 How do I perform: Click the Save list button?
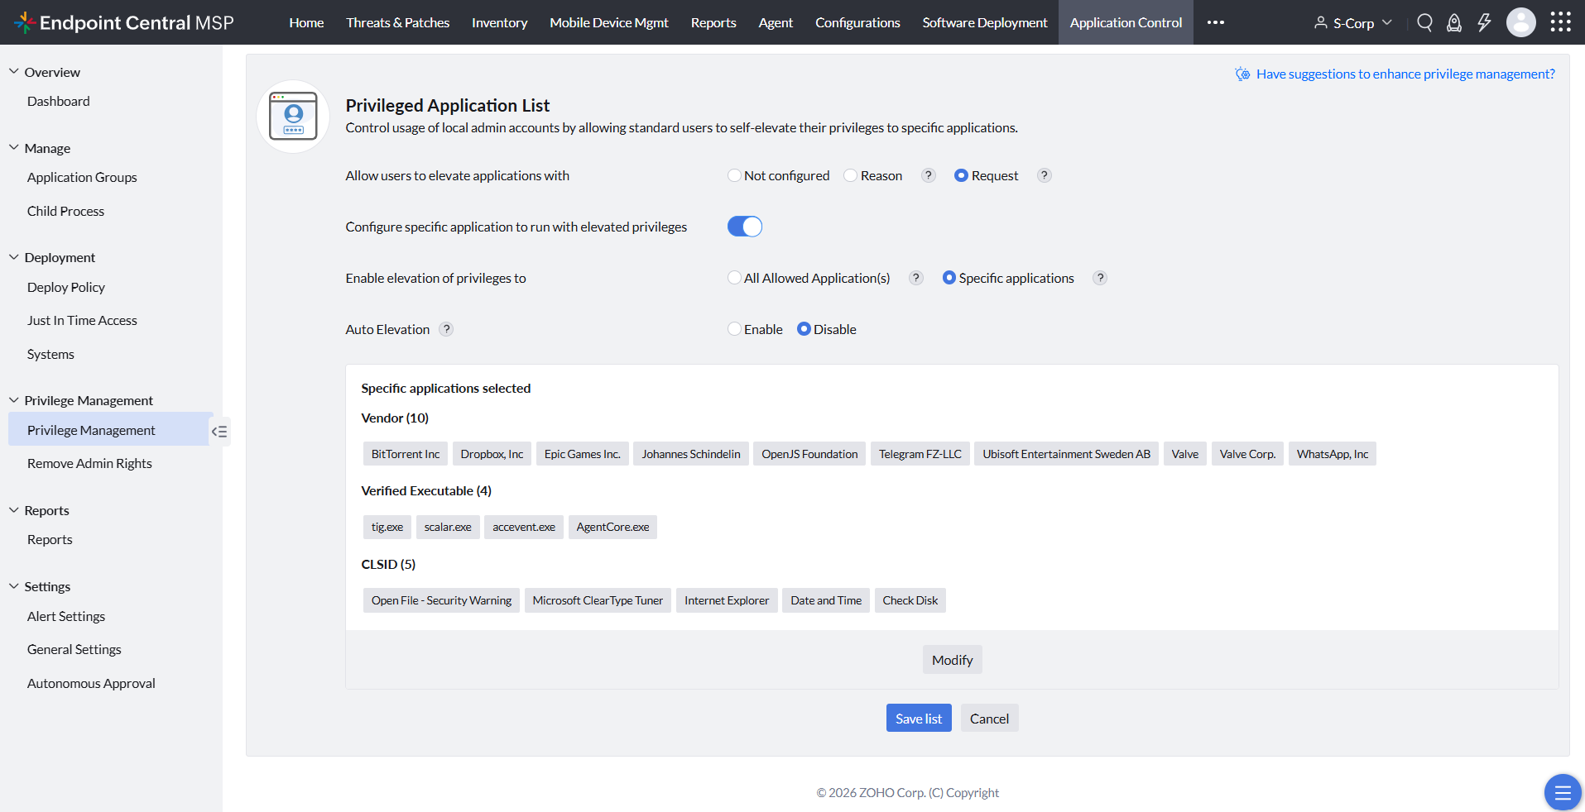[x=919, y=718]
